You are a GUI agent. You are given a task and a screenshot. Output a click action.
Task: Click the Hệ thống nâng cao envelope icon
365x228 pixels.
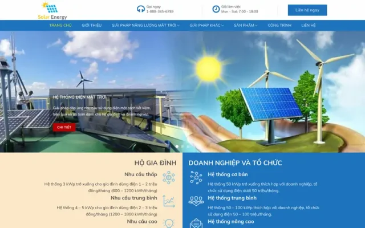[196, 223]
